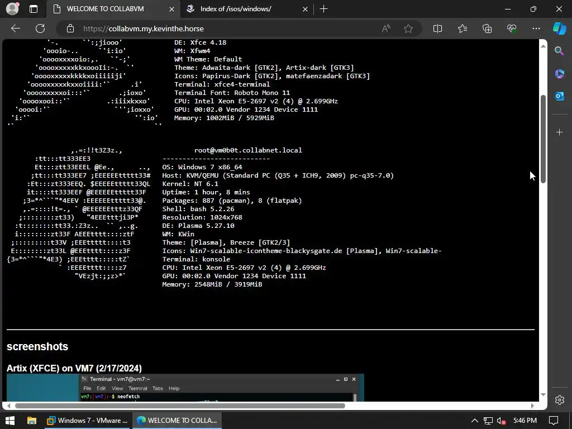Screen dimensions: 572x429
Task: Click page vertical scrollbar thumb
Action: click(543, 139)
